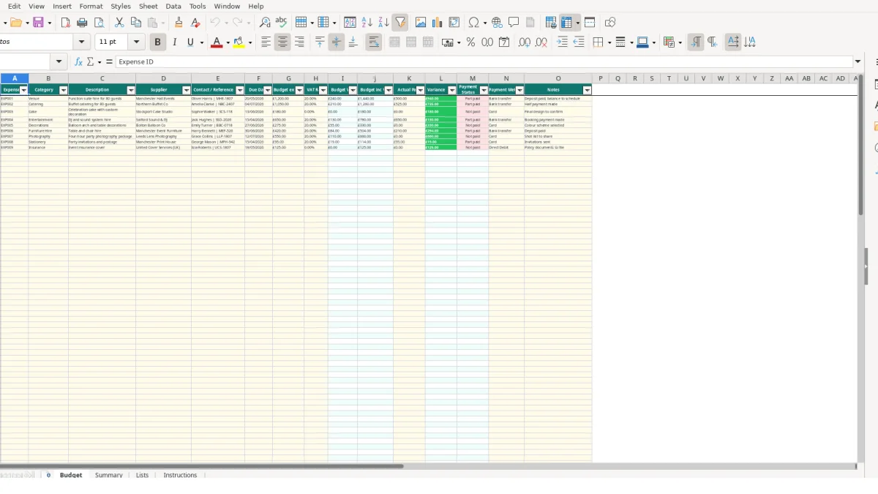Toggle AutoFilter funnel button

click(400, 23)
